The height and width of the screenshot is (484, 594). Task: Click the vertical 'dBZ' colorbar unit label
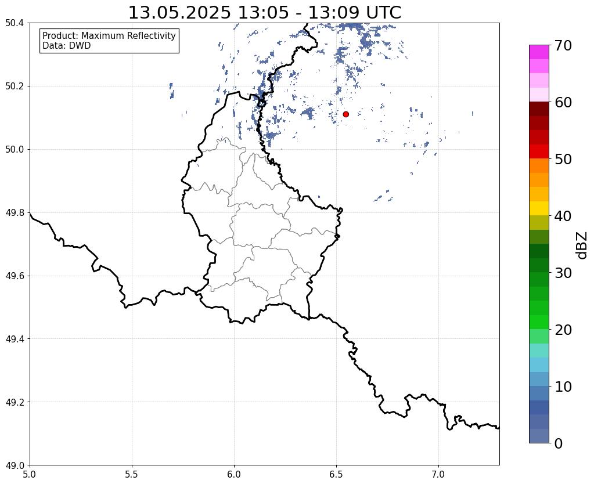582,245
